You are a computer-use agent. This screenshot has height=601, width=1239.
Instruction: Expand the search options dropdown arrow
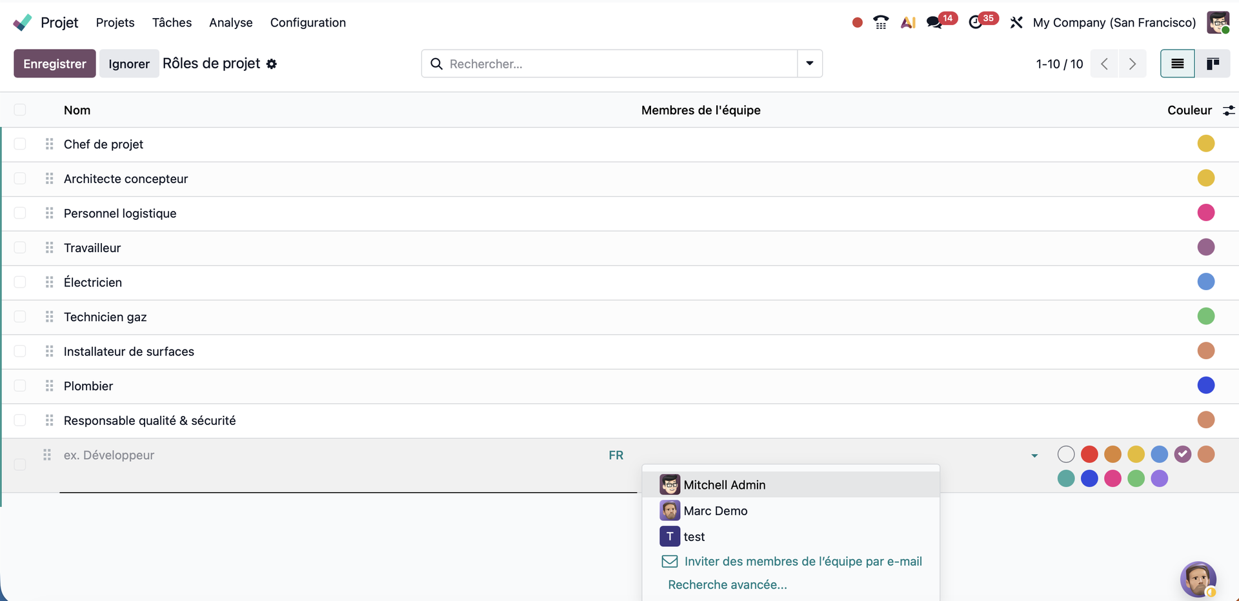[x=809, y=64]
